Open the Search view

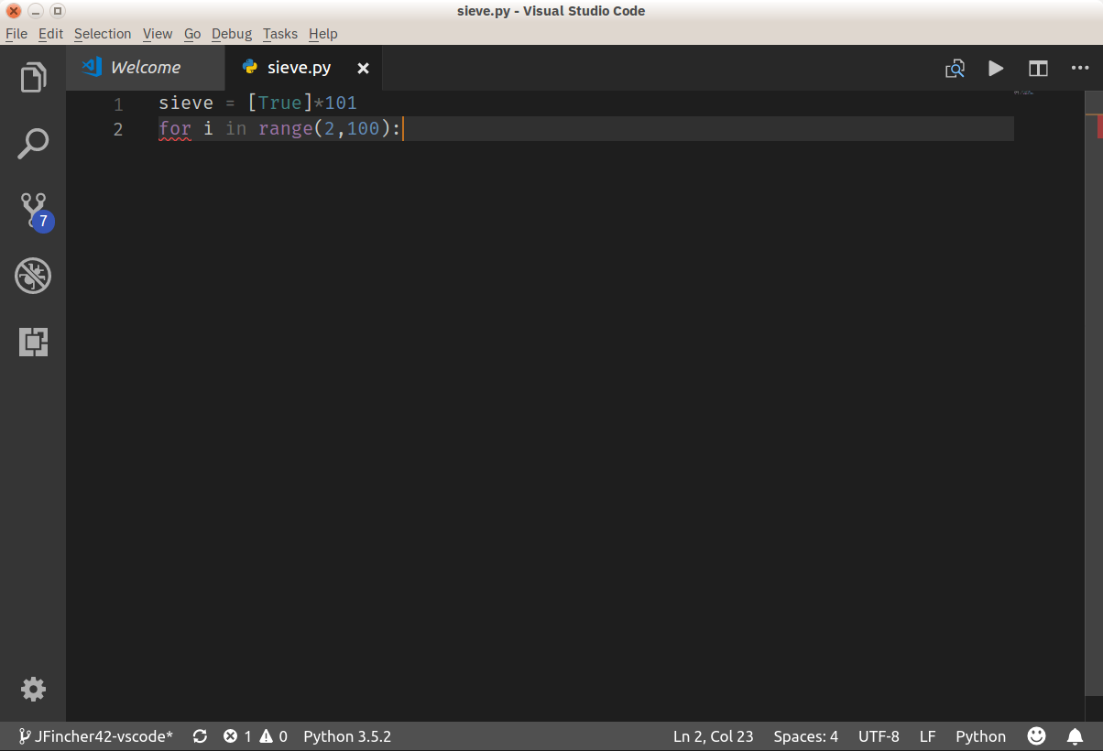coord(33,143)
